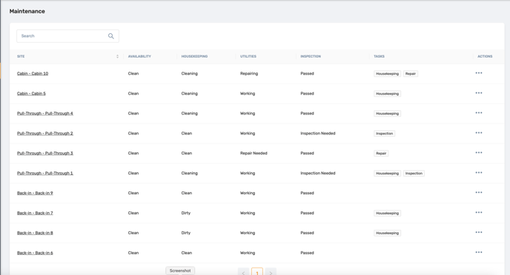510x275 pixels.
Task: Sort table by the Site column arrows
Action: tap(117, 56)
